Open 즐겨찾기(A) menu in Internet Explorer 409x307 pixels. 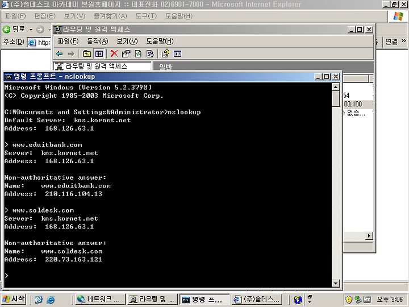click(110, 16)
